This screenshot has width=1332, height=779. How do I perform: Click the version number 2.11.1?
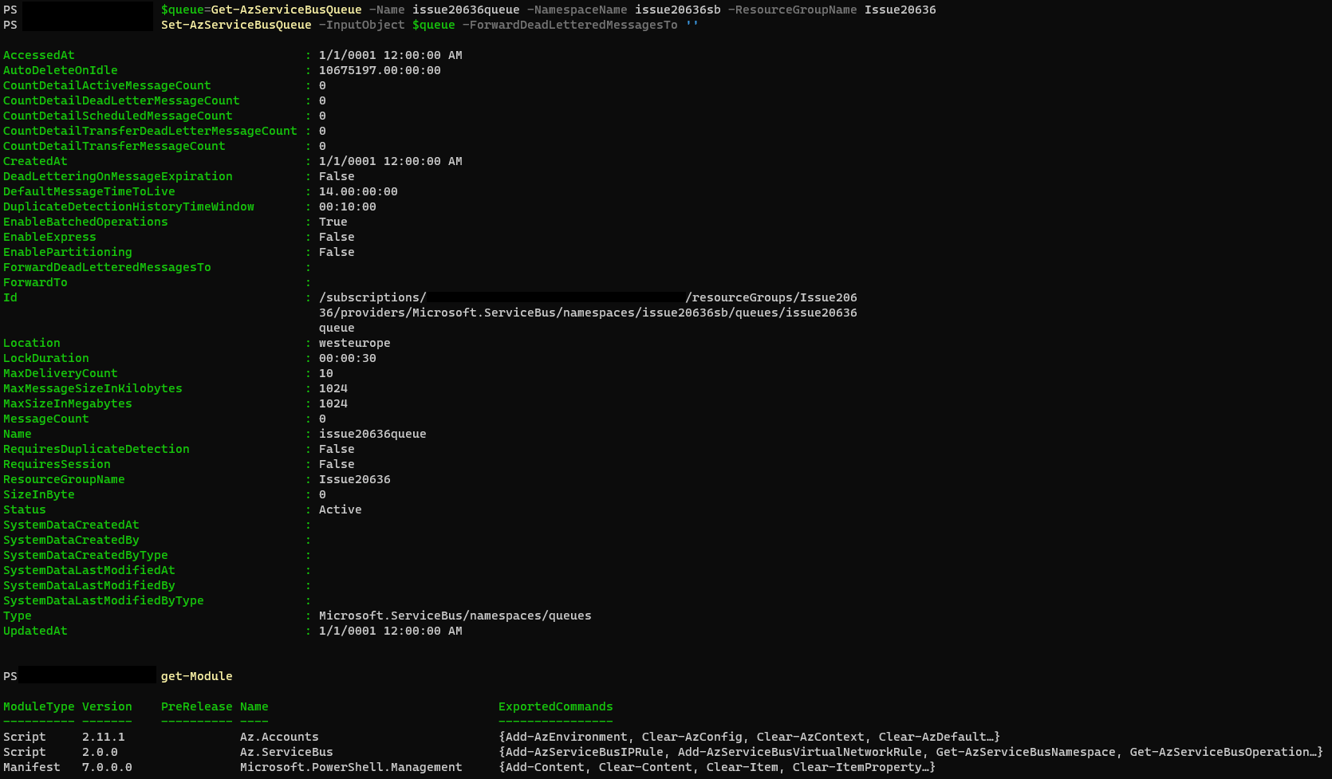coord(104,737)
